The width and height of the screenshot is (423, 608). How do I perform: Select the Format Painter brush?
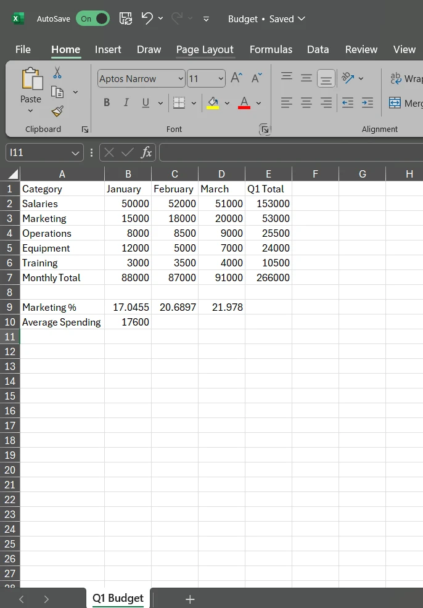tap(57, 111)
